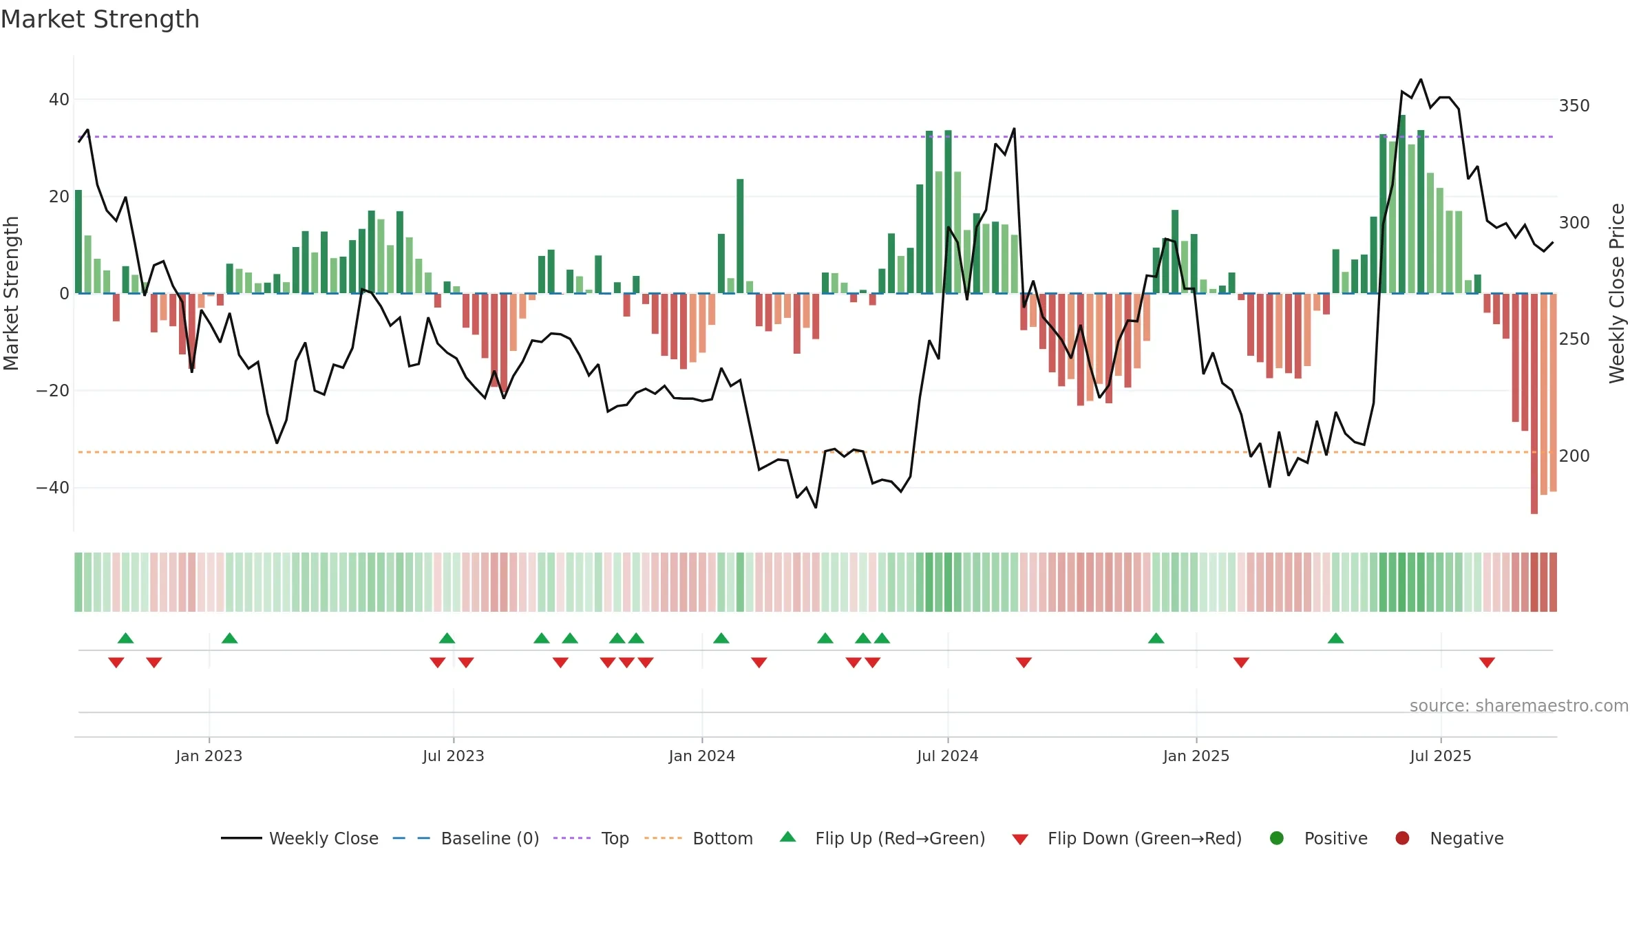Click the 200 right-axis price label

(x=1574, y=456)
